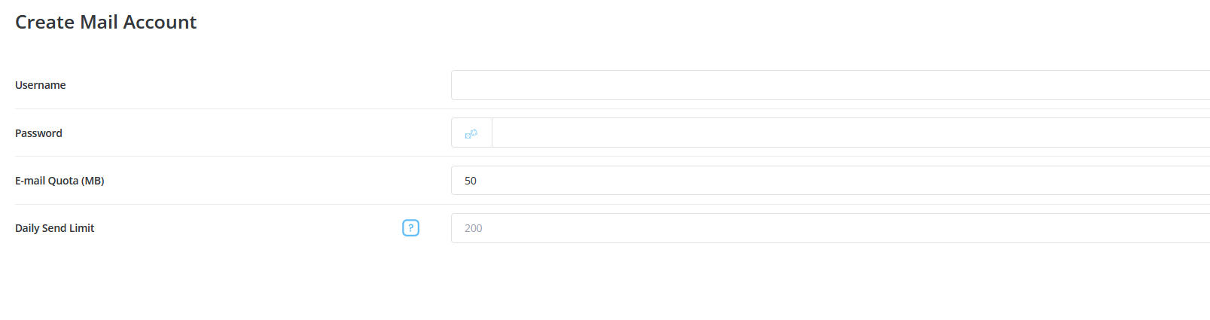Screen dimensions: 1210x320
Task: Click the E-mail Quota (MB) label
Action: 59,181
